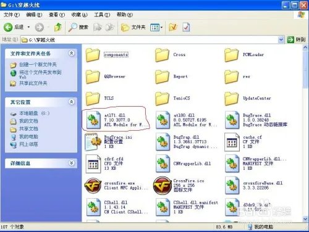
Task: Click the vertical scrollbar up arrow
Action: [305, 48]
